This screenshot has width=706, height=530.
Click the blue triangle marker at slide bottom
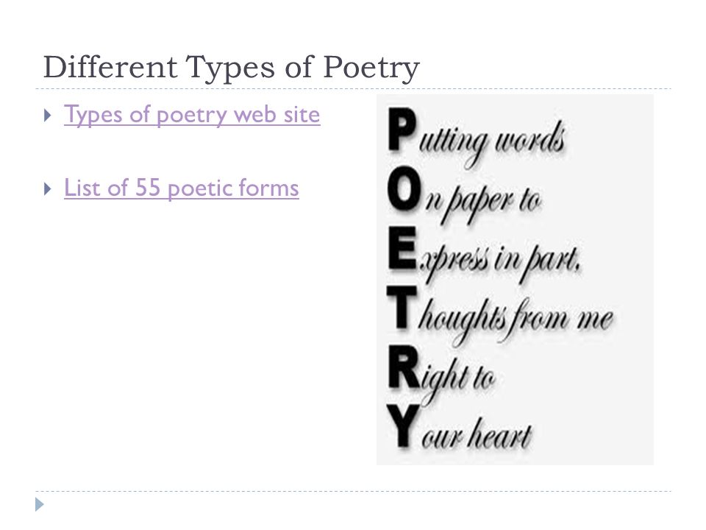click(40, 504)
